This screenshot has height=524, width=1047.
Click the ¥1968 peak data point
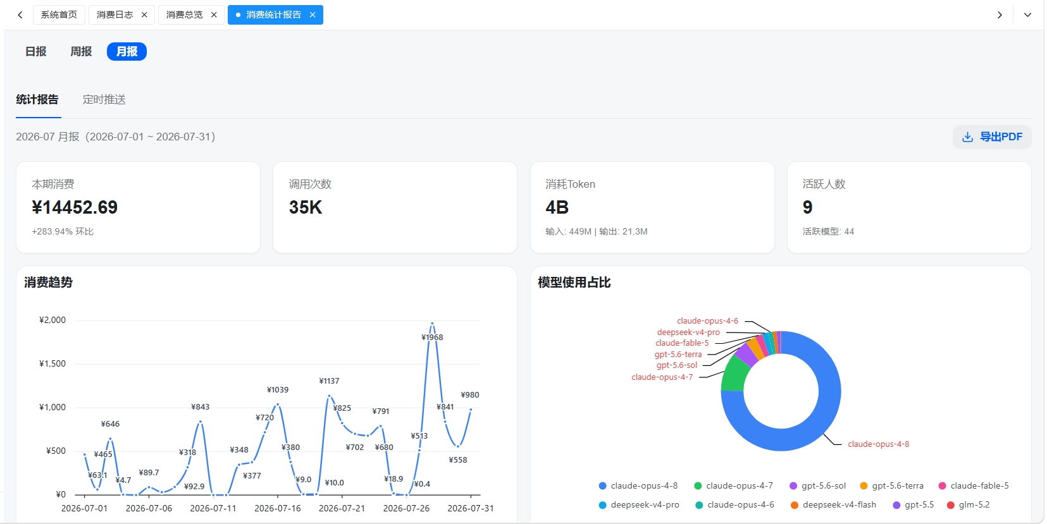point(432,324)
